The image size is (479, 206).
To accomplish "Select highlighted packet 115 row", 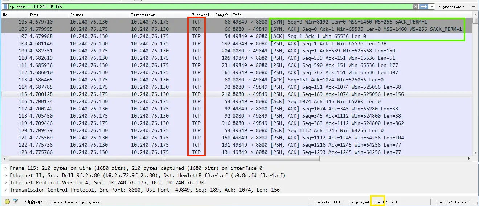I will (x=237, y=94).
